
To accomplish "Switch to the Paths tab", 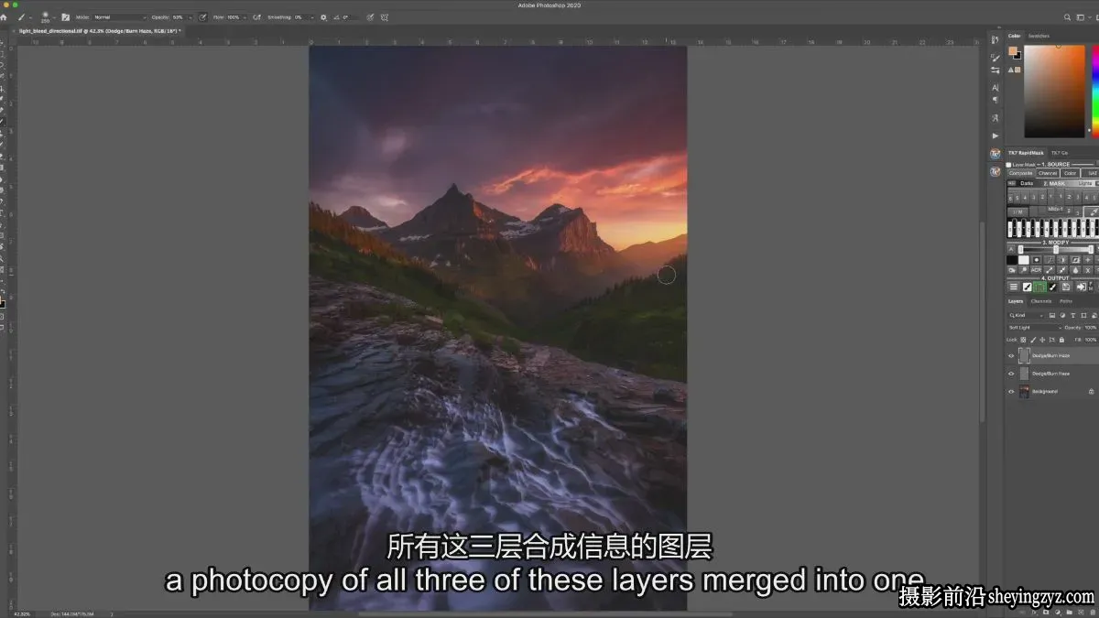I will [1066, 301].
